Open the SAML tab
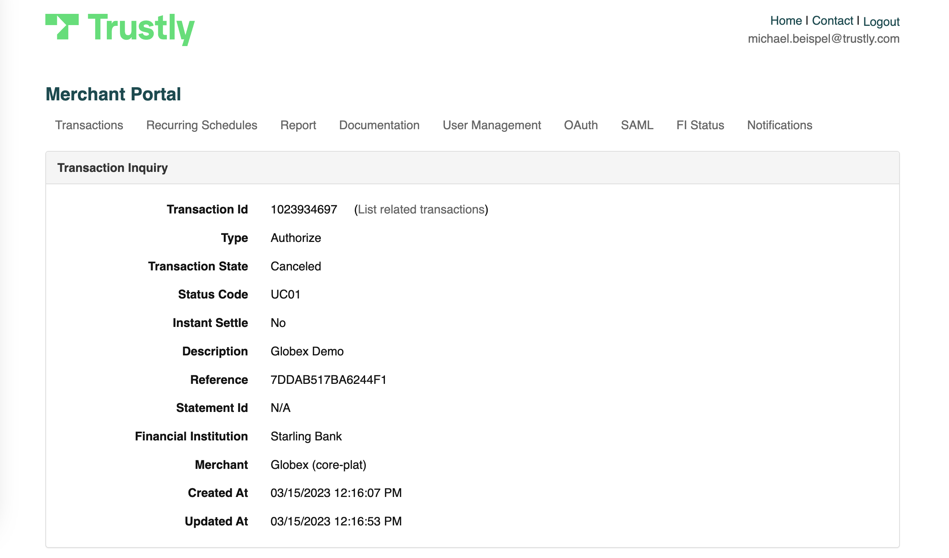This screenshot has height=558, width=949. pyautogui.click(x=637, y=125)
